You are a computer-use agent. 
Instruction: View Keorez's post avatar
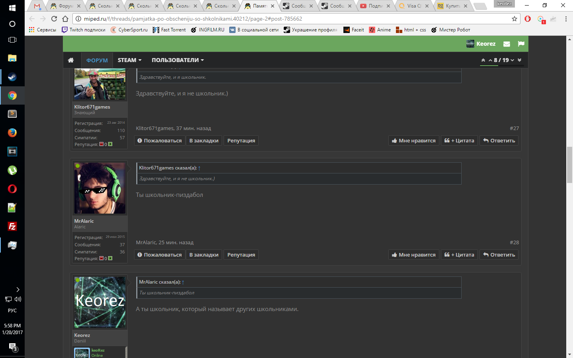coord(100,302)
